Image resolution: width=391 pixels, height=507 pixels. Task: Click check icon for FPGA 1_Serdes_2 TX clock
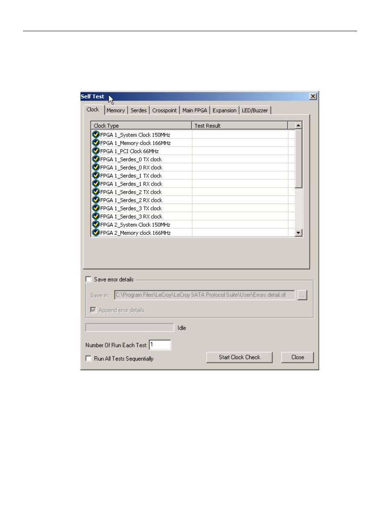(96, 192)
